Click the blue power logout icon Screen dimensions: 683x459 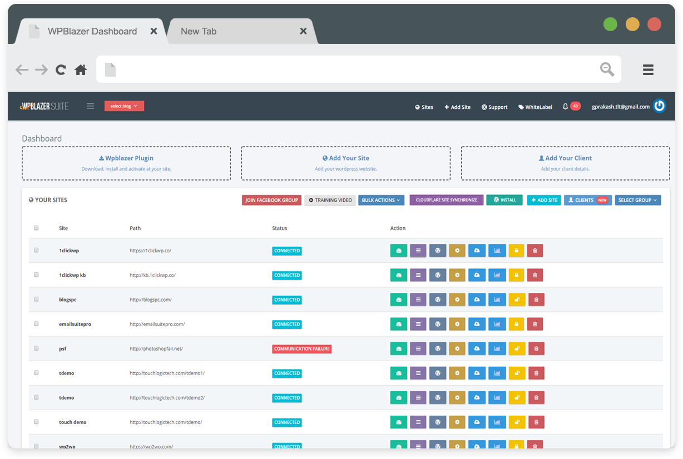[660, 106]
